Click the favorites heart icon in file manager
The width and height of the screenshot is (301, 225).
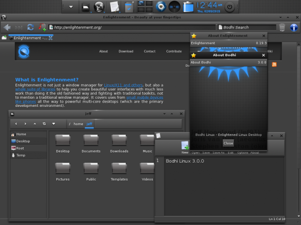coord(53,124)
